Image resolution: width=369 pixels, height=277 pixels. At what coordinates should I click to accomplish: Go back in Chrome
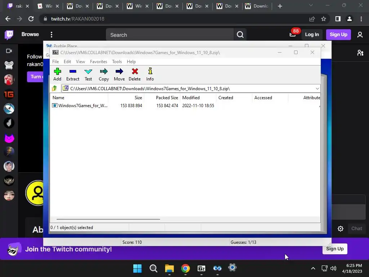8,19
